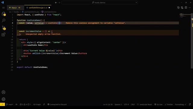Go forward using the right arrow
Viewport: 193px width, 109px height.
tap(59, 2)
